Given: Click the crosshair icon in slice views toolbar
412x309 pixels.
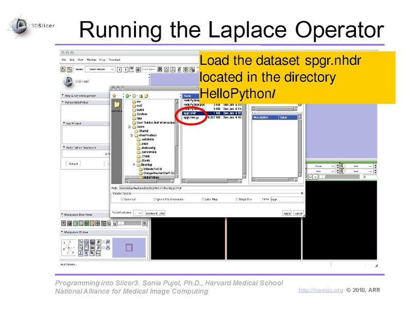Looking at the screenshot, I should (98, 224).
